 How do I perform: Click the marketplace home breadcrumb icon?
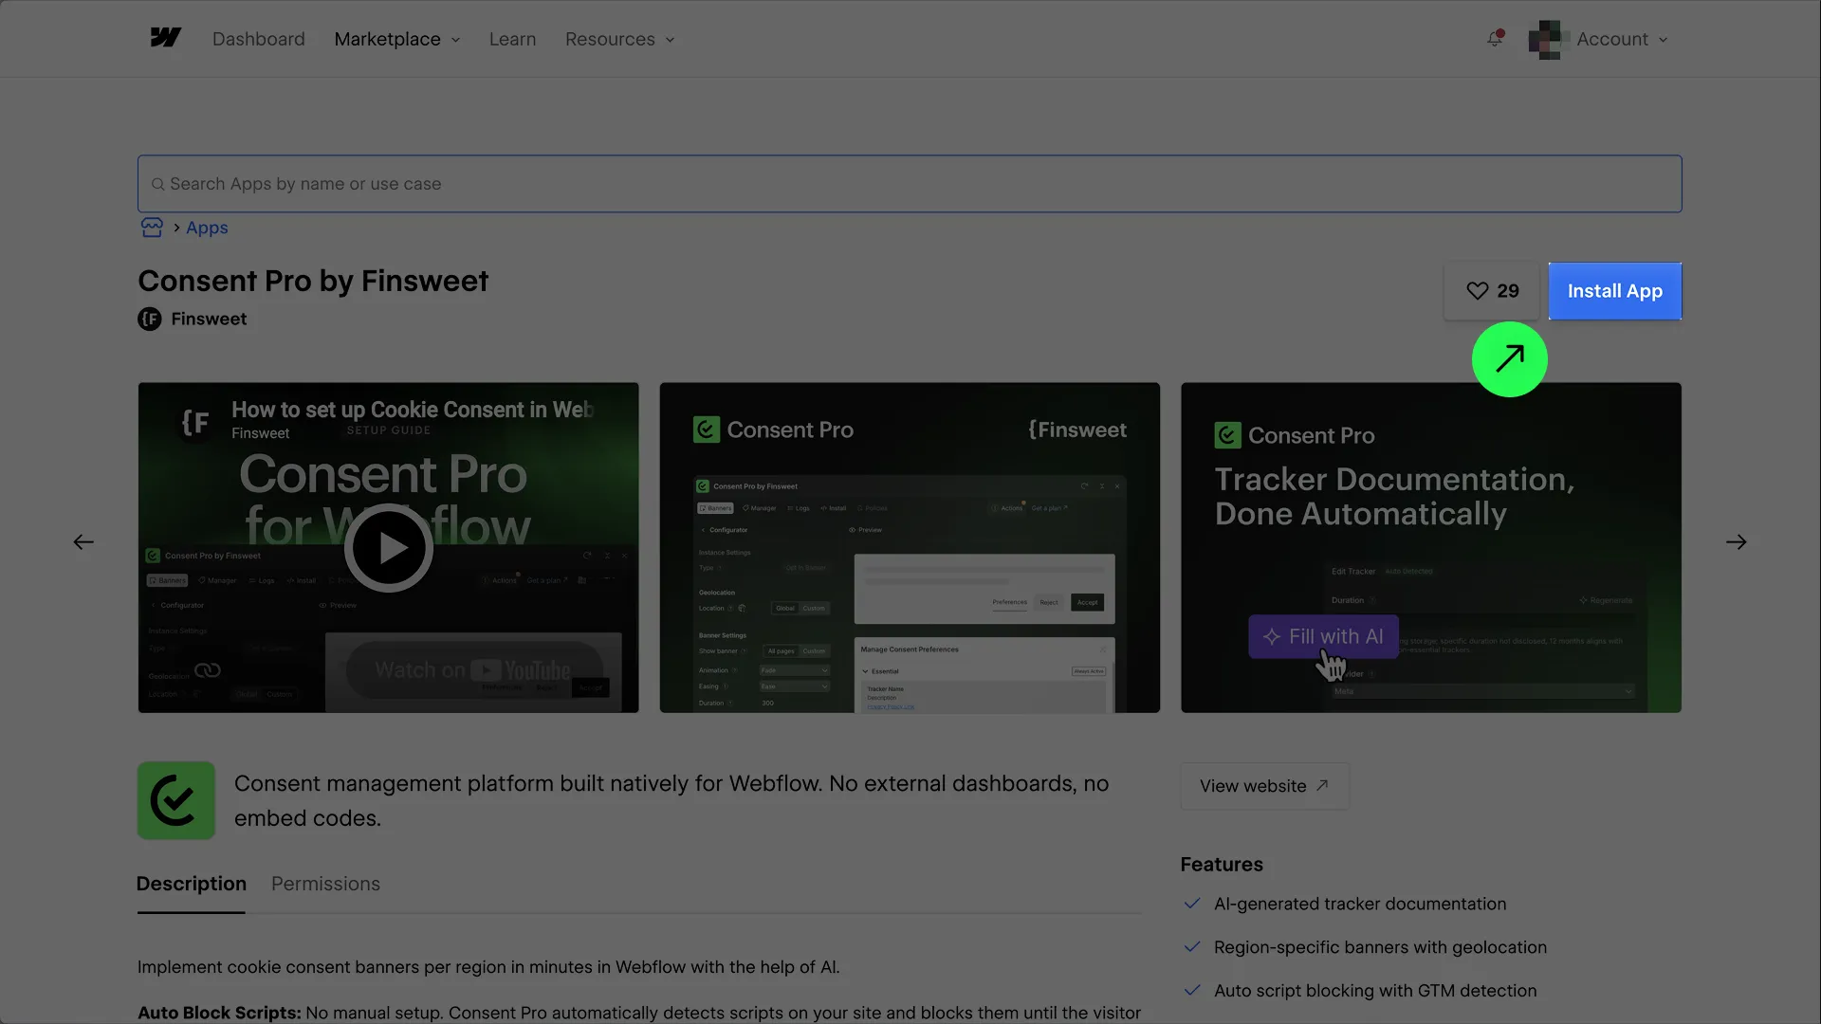(152, 228)
